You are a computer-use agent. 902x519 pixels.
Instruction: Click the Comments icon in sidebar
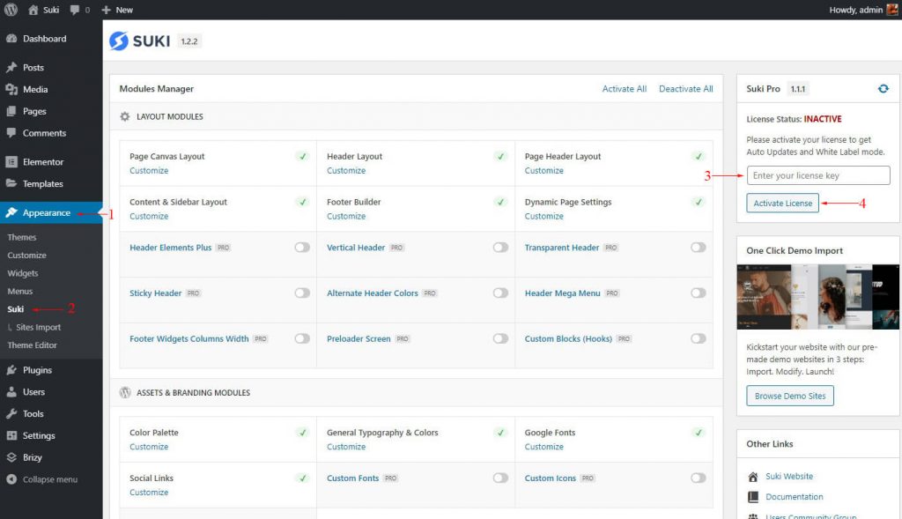[11, 133]
